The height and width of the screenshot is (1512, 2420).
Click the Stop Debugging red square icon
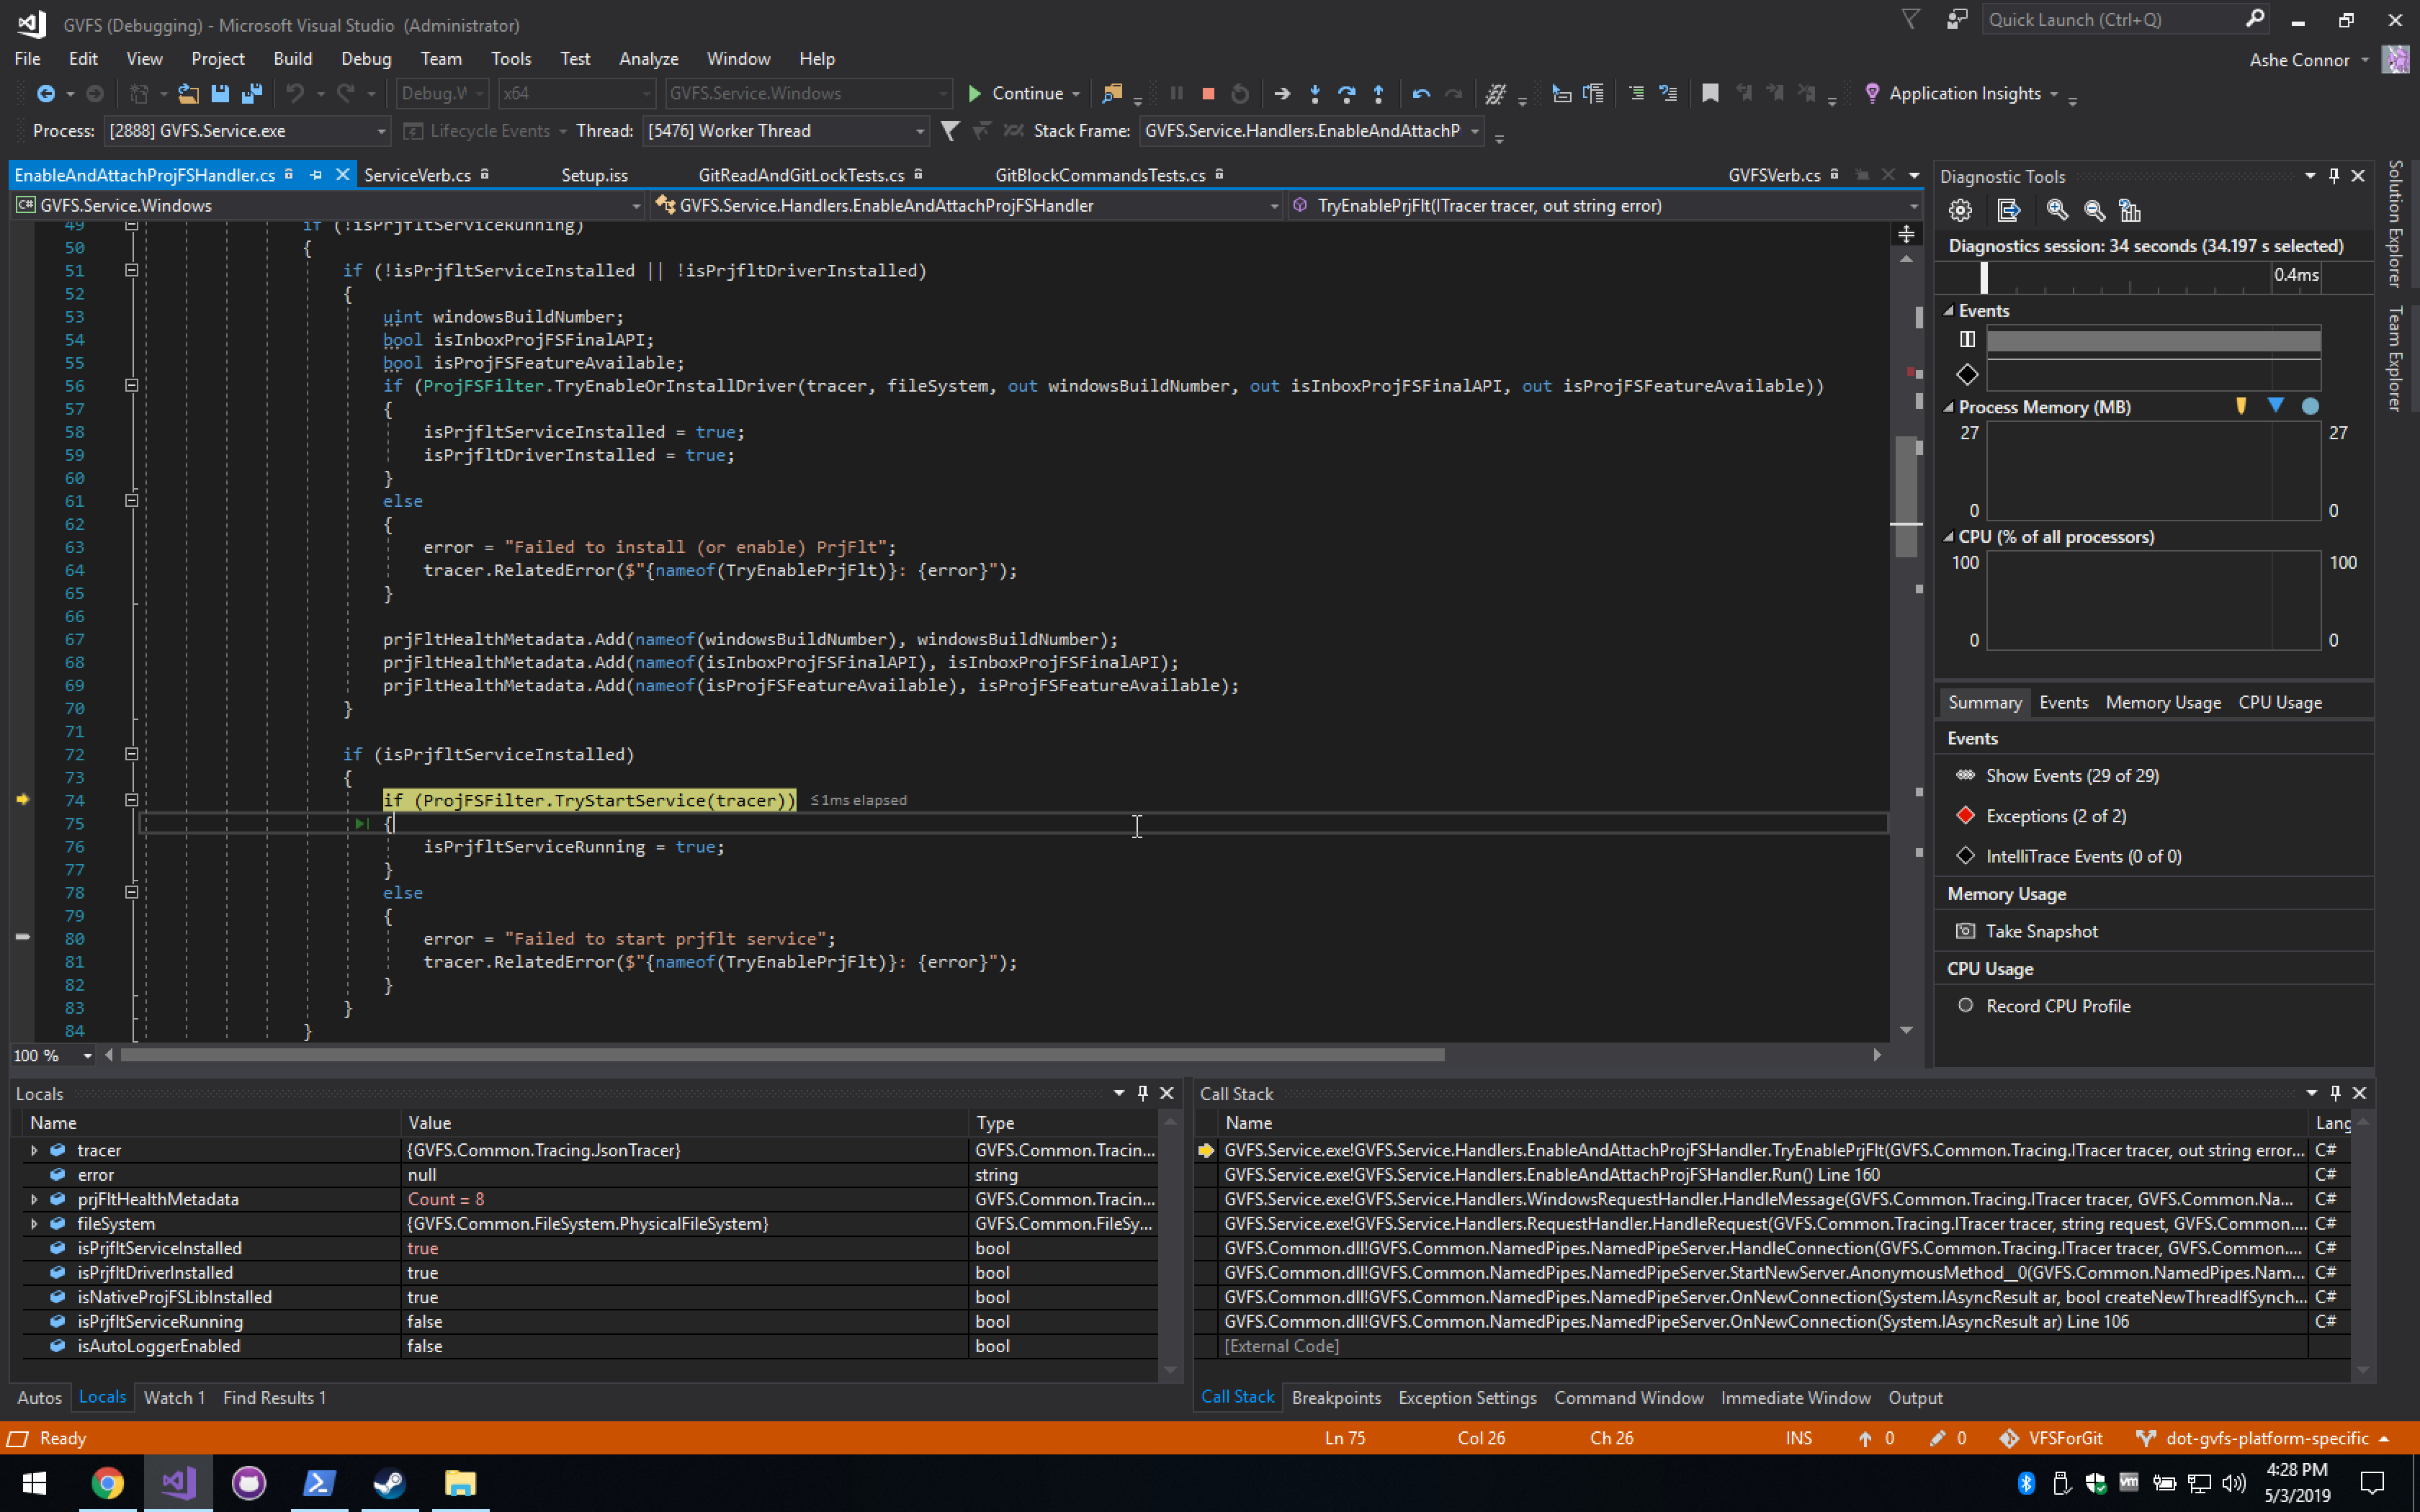pos(1208,94)
